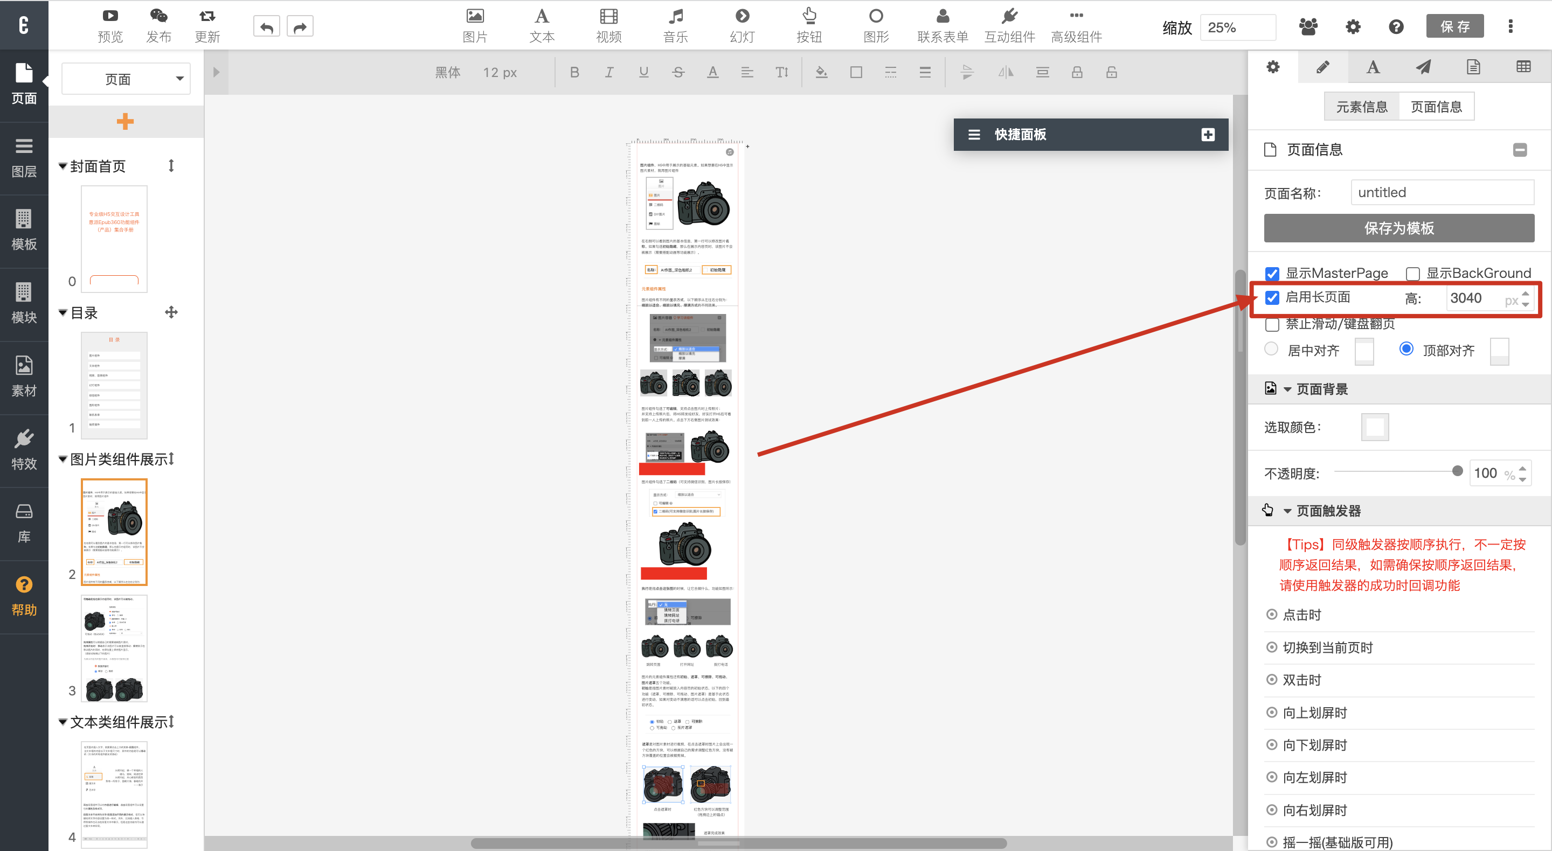1552x851 pixels.
Task: Click the Publish (发布) WeChat icon
Action: click(158, 16)
